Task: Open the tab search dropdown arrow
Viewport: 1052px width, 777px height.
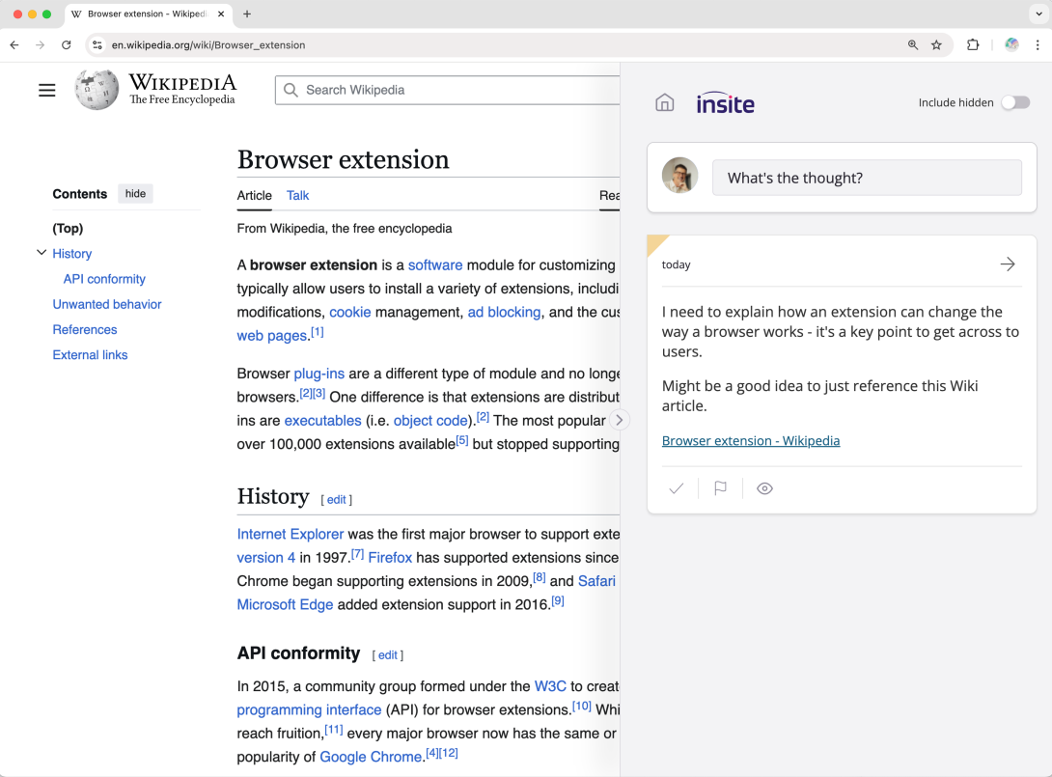Action: (x=1038, y=14)
